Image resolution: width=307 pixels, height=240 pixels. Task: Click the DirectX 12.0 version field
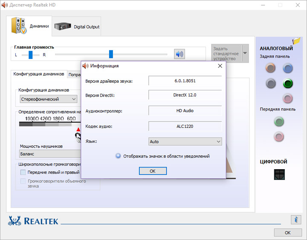[185, 95]
